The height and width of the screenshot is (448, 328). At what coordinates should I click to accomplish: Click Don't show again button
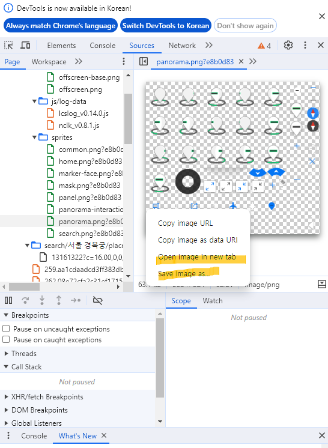coord(246,26)
